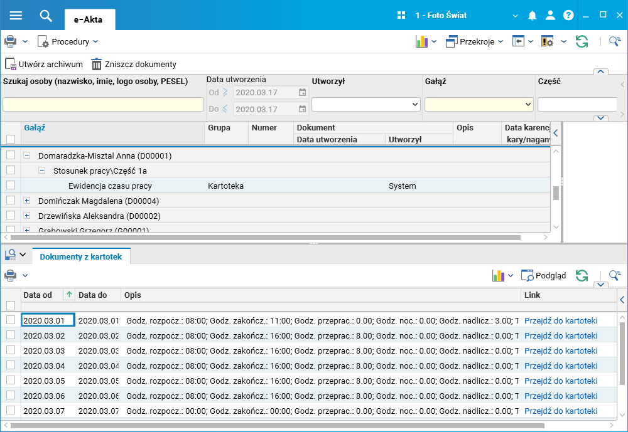The height and width of the screenshot is (432, 628).
Task: Click the green refresh icon in the top toolbar
Action: click(x=582, y=41)
